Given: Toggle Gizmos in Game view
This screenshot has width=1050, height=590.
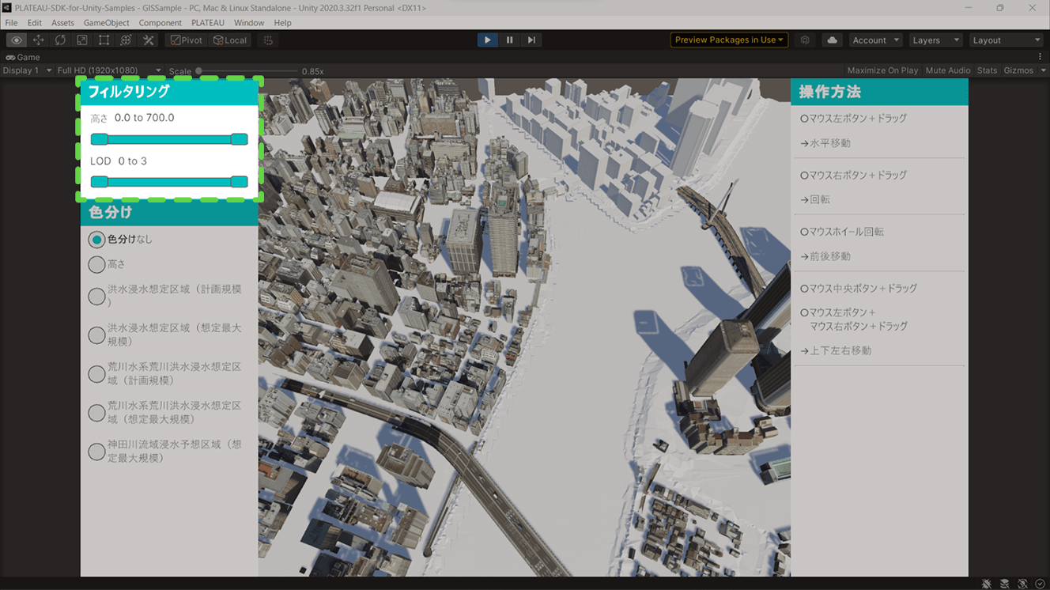Looking at the screenshot, I should [x=1018, y=70].
